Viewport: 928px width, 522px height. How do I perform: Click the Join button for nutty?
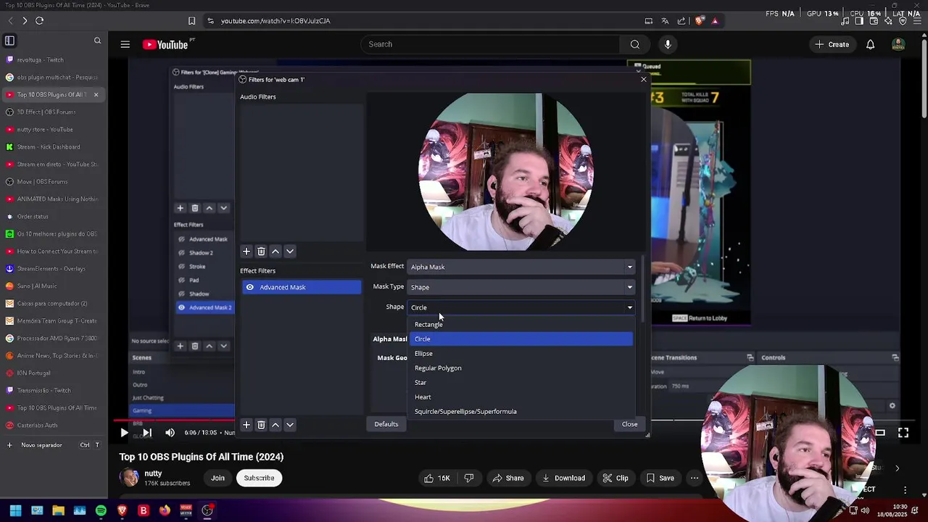(x=217, y=478)
